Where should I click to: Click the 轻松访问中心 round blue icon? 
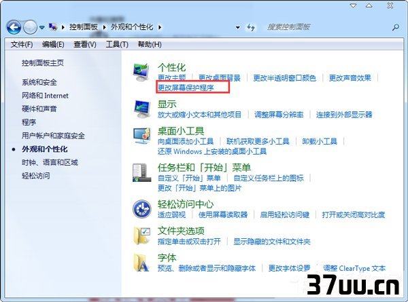[x=141, y=209]
